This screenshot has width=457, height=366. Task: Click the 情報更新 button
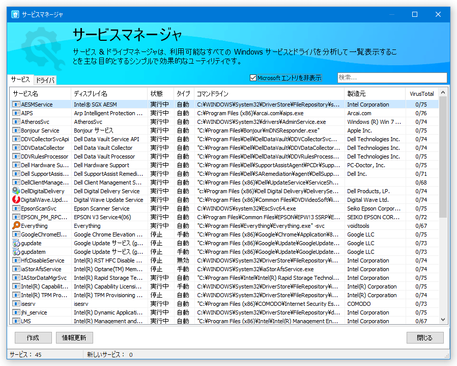[x=74, y=337]
